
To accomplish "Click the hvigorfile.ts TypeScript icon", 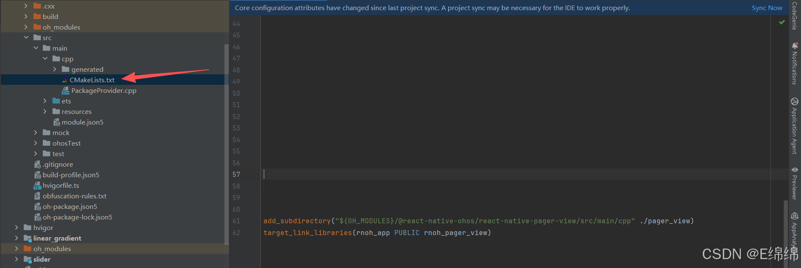I will point(37,185).
